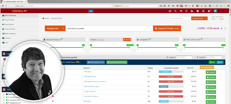Click Add Checked To List button
This screenshot has width=231, height=104.
96,62
